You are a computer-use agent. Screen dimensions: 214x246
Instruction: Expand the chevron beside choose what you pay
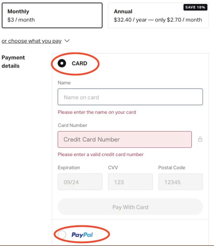coord(67,41)
